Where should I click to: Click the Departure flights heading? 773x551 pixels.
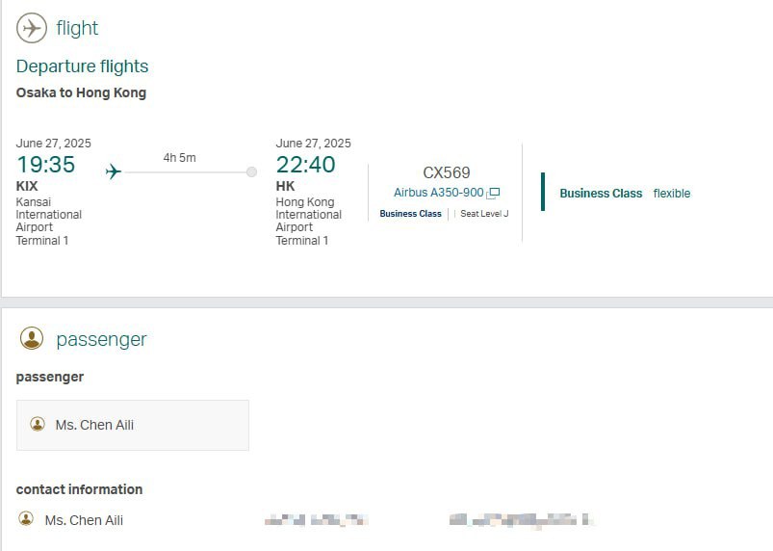click(83, 66)
